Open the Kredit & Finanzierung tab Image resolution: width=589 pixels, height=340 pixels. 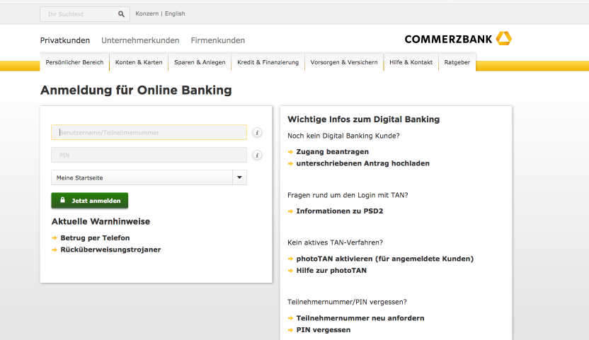[268, 62]
